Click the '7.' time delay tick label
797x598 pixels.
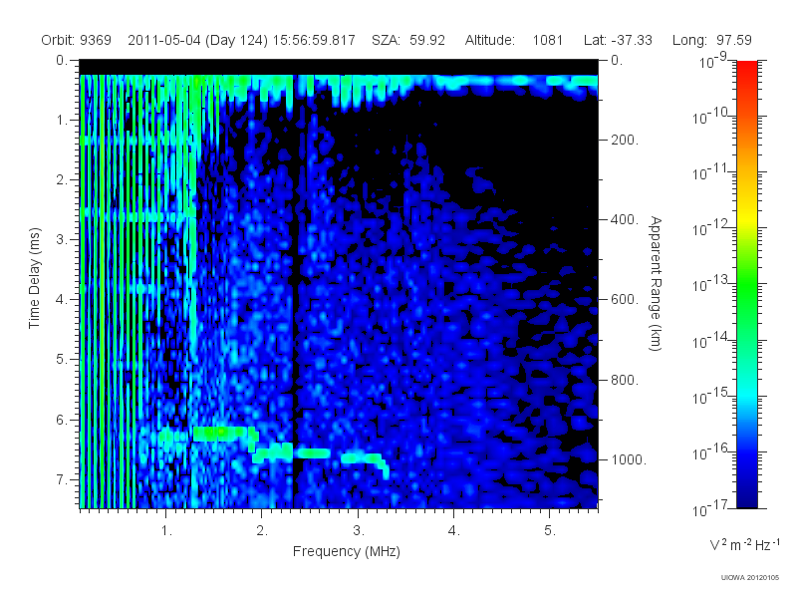62,479
